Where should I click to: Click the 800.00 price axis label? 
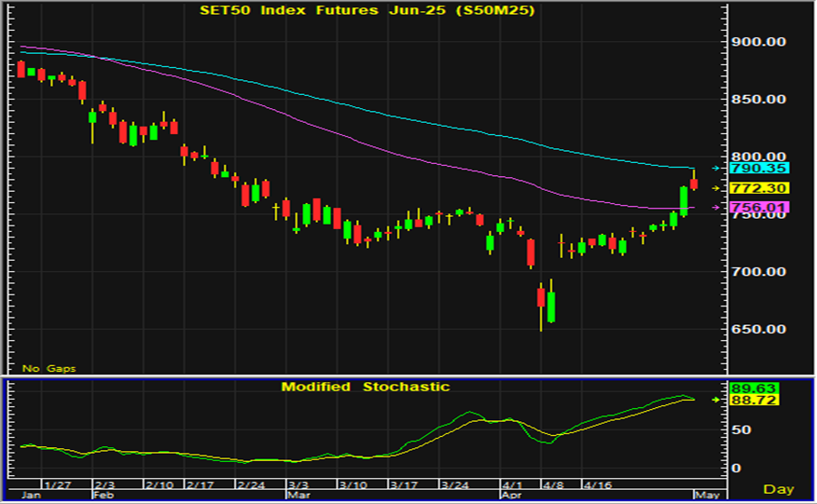[758, 157]
